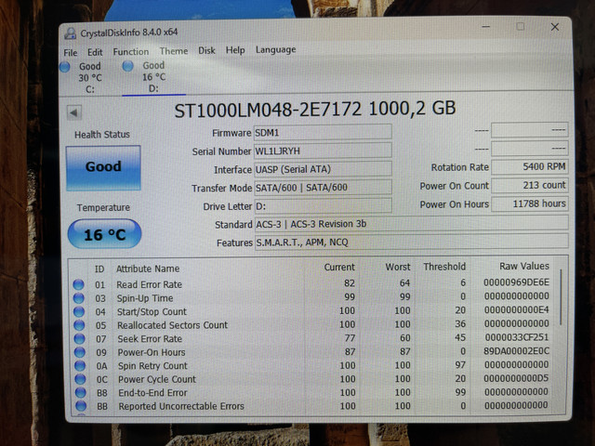Switch to the D: Good 16 °C disk tab
Image resolution: width=595 pixels, height=446 pixels.
pos(153,77)
